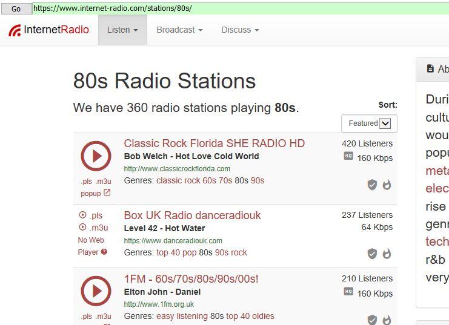449x325 pixels.
Task: Click the '80s Radio Stations' heading
Action: 164,81
